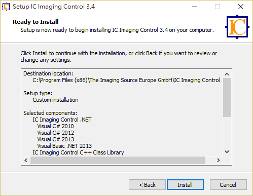Click the IC logo in the title bar

click(6, 7)
